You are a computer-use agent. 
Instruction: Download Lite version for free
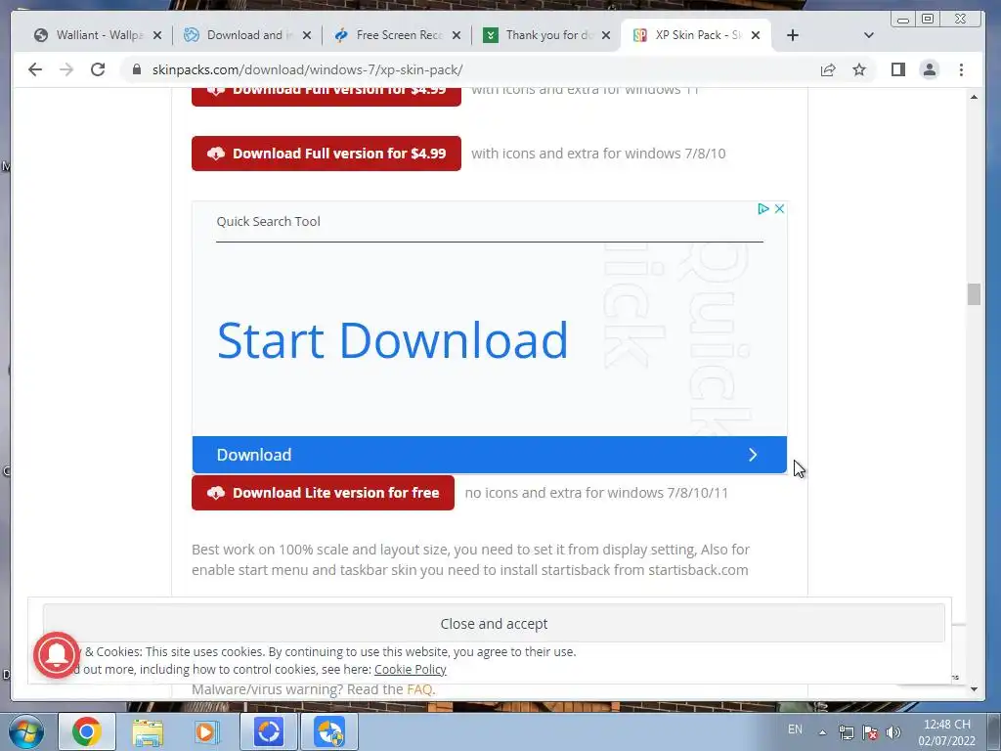[323, 493]
